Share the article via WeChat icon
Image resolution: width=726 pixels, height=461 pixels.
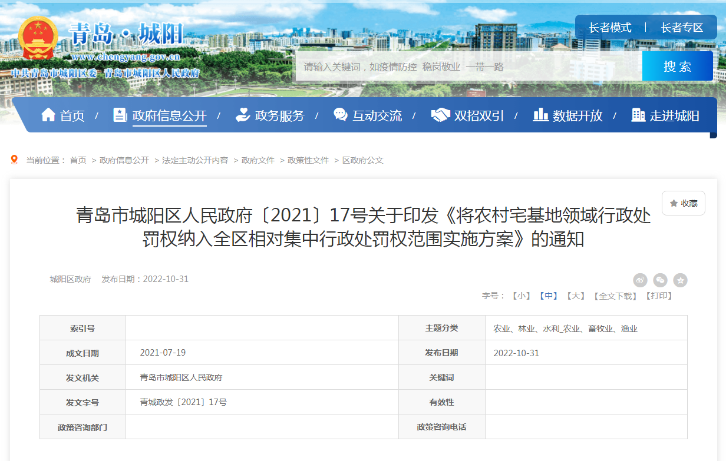coord(661,280)
